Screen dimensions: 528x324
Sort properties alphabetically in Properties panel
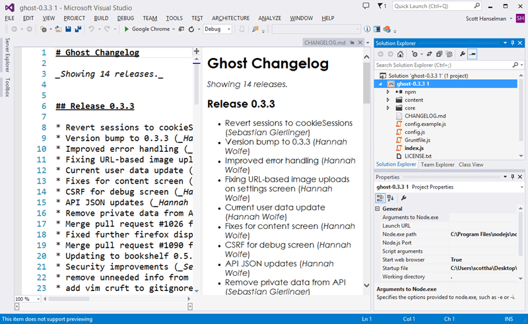(391, 197)
